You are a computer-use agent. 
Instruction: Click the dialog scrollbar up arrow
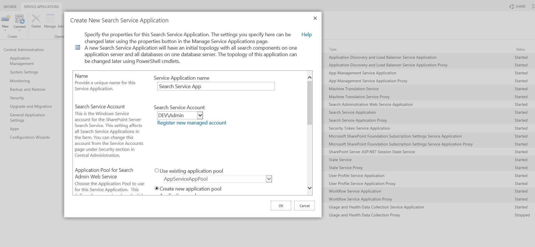310,77
